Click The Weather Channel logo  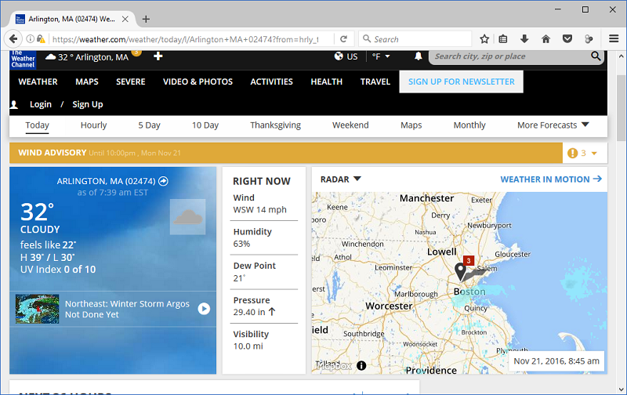(23, 59)
